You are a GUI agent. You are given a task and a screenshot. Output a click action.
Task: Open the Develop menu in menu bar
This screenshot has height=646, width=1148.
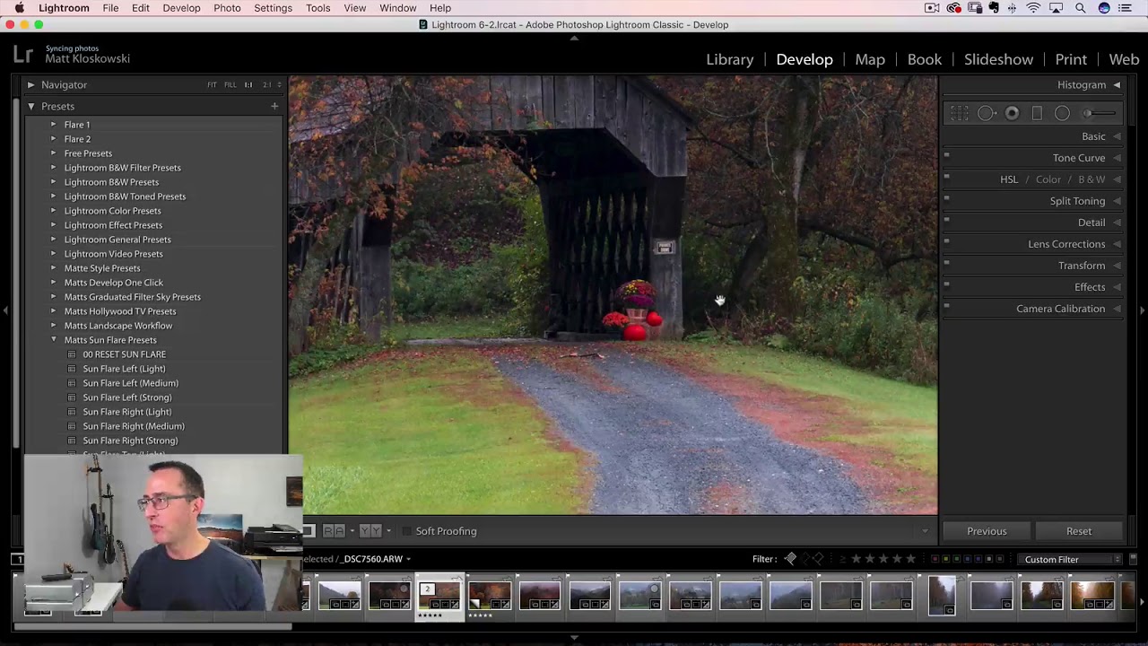181,8
